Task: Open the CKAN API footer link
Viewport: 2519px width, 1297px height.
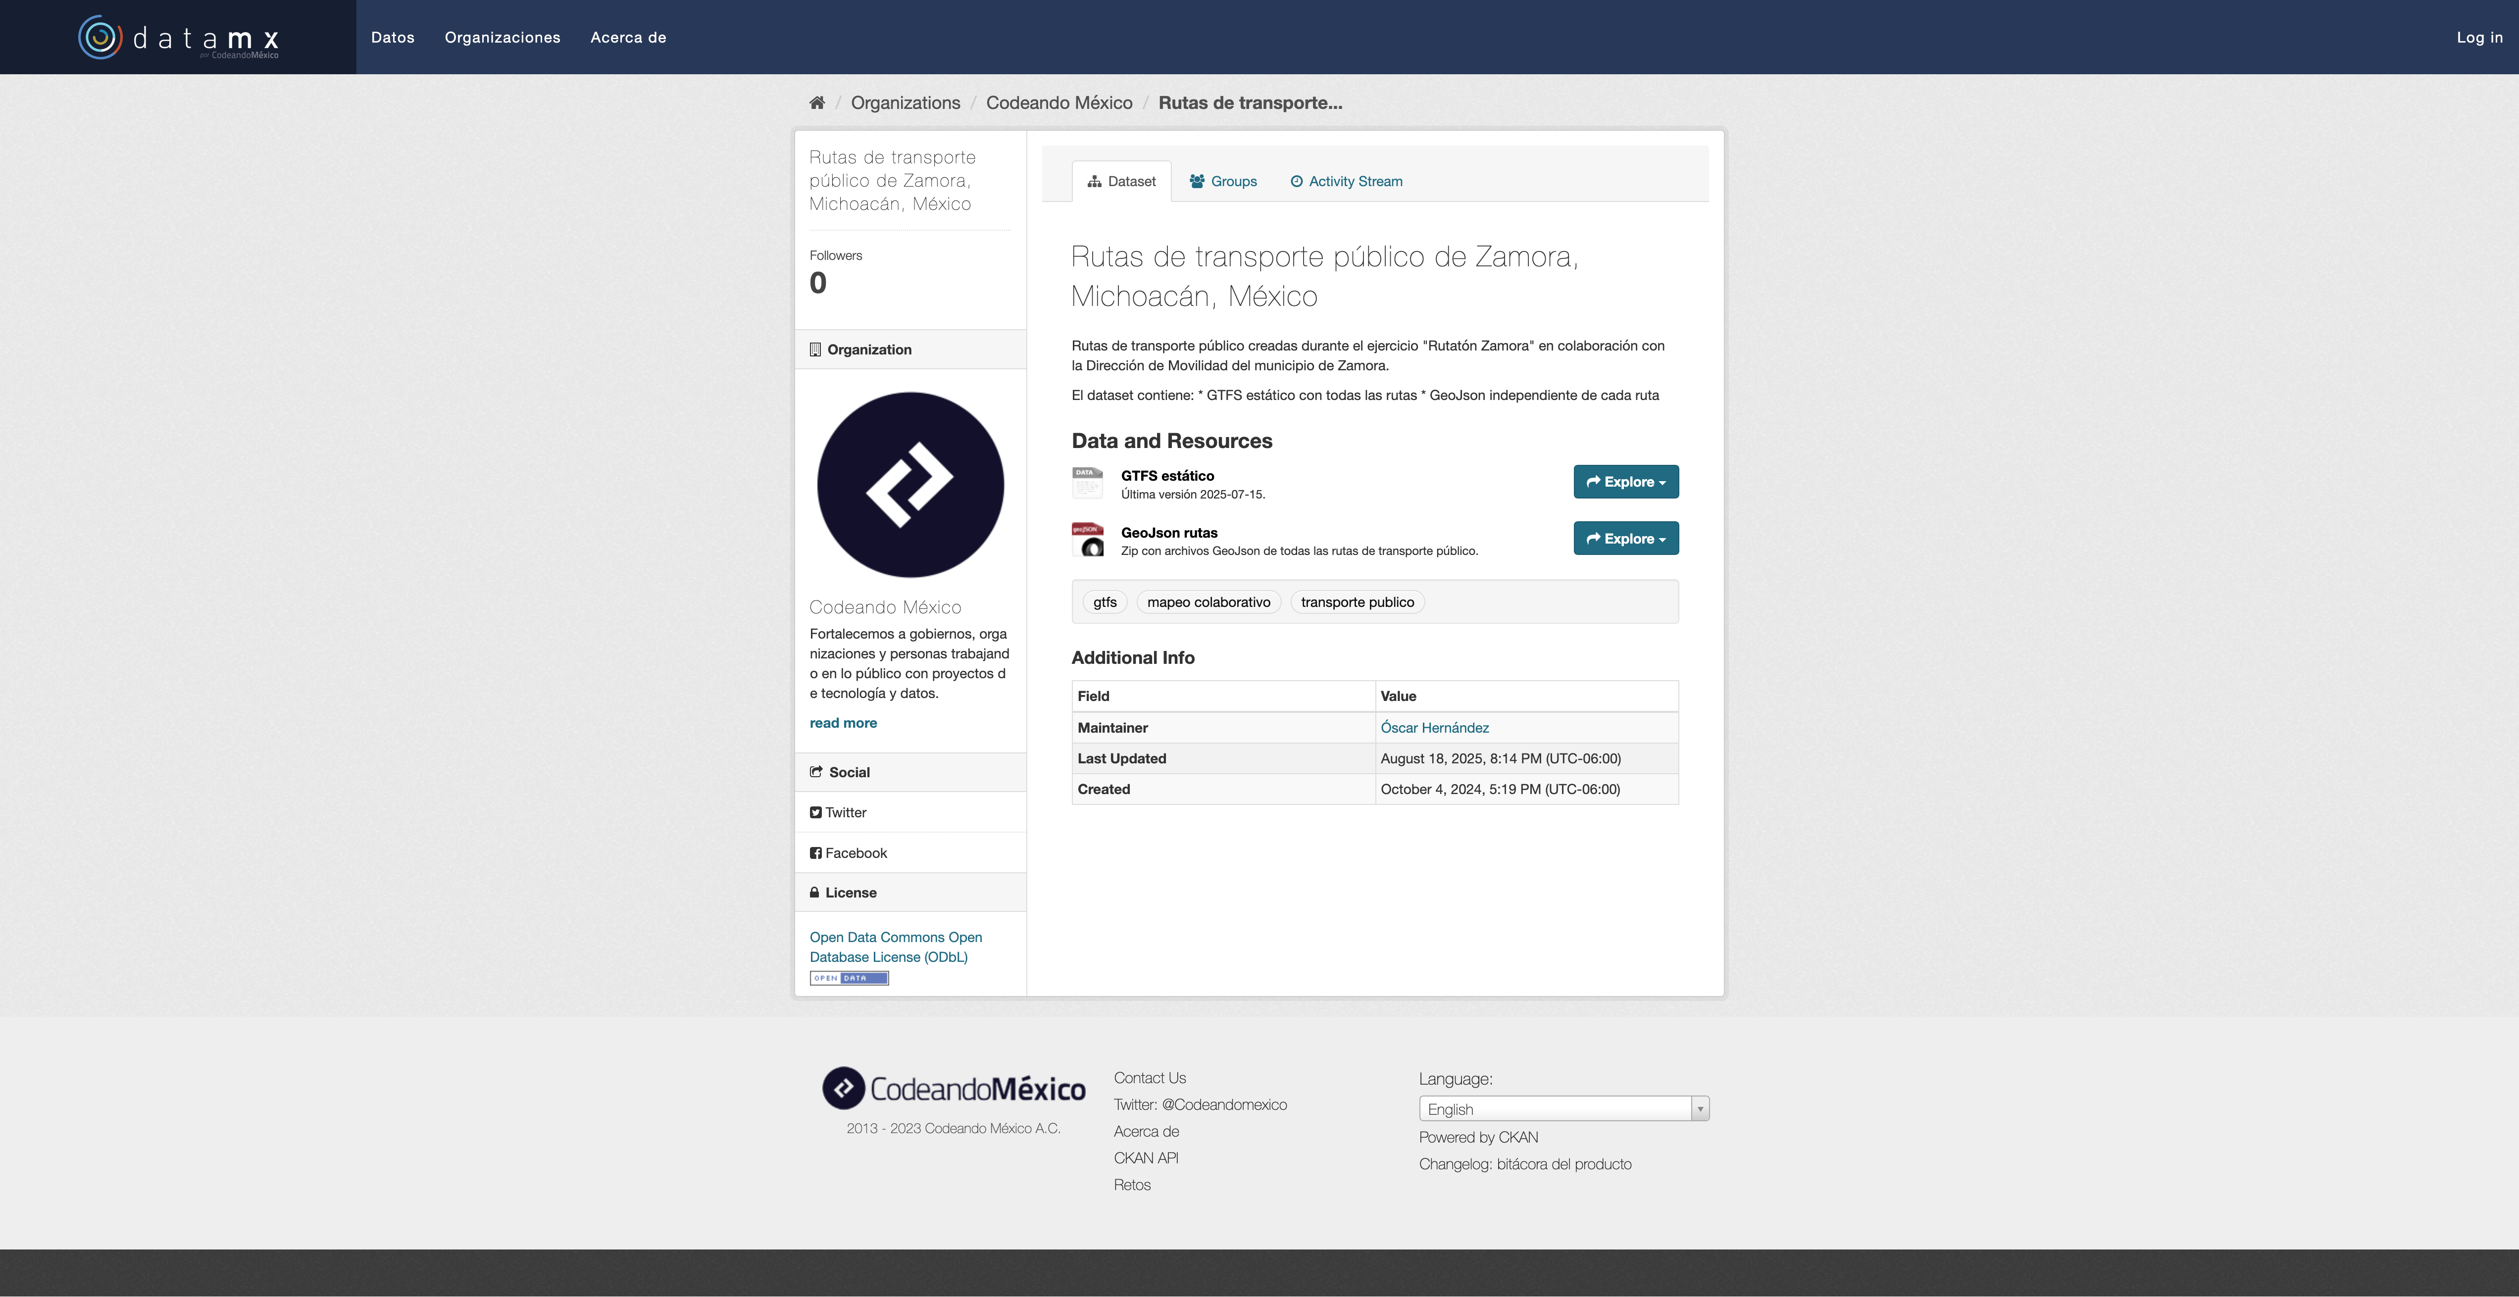Action: coord(1145,1158)
